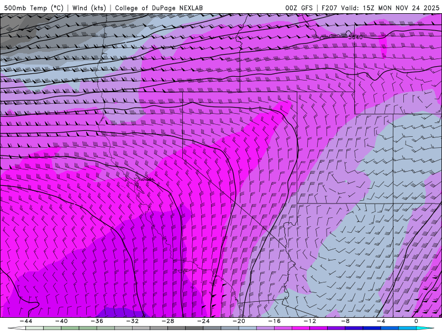Click the -44 colorbar tick label
The height and width of the screenshot is (331, 442).
pyautogui.click(x=26, y=321)
